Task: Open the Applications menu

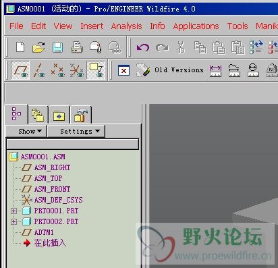Action: [196, 26]
